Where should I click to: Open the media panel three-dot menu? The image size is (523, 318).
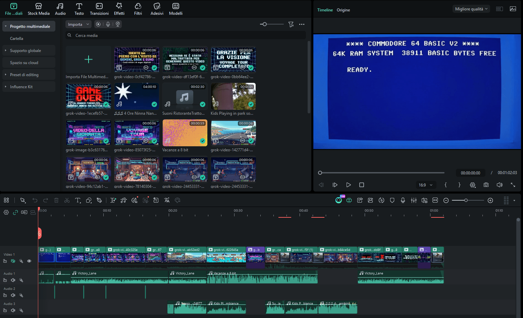[x=302, y=24]
